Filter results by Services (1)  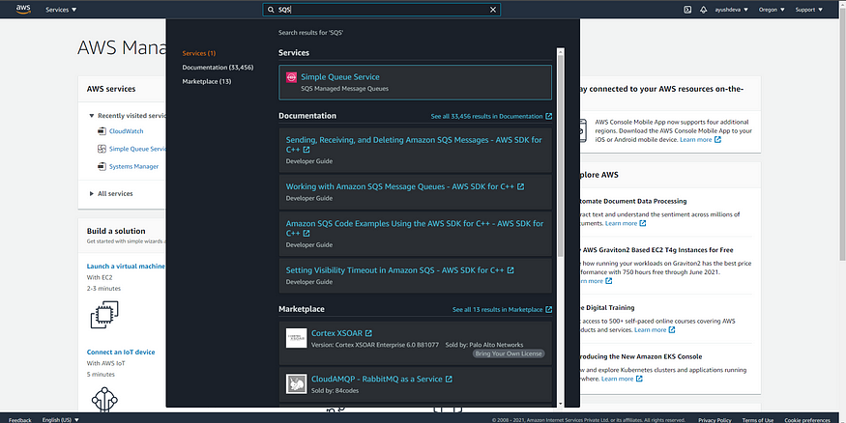click(x=198, y=53)
